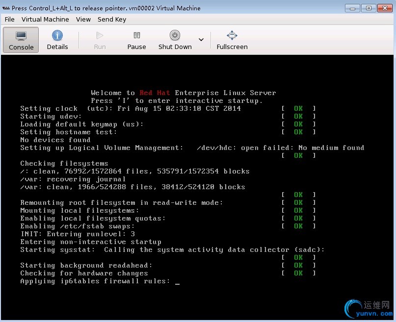Click the Run toolbar button
This screenshot has width=396, height=322.
point(100,40)
